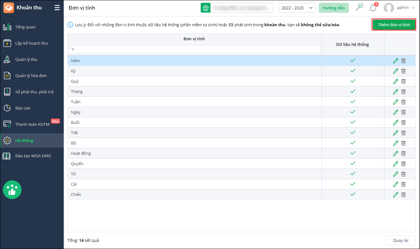Click the Khoản thu app logo
Viewport: 420px width, 249px height.
tap(8, 8)
